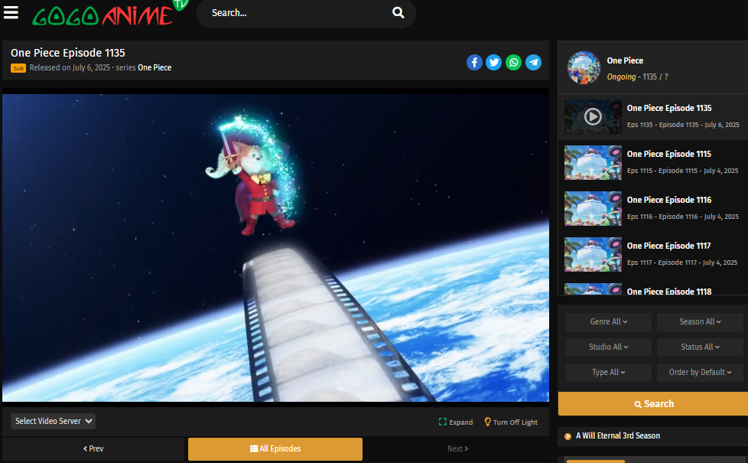Screen dimensions: 748x463
Task: Open Studio All dropdown
Action: tap(609, 347)
